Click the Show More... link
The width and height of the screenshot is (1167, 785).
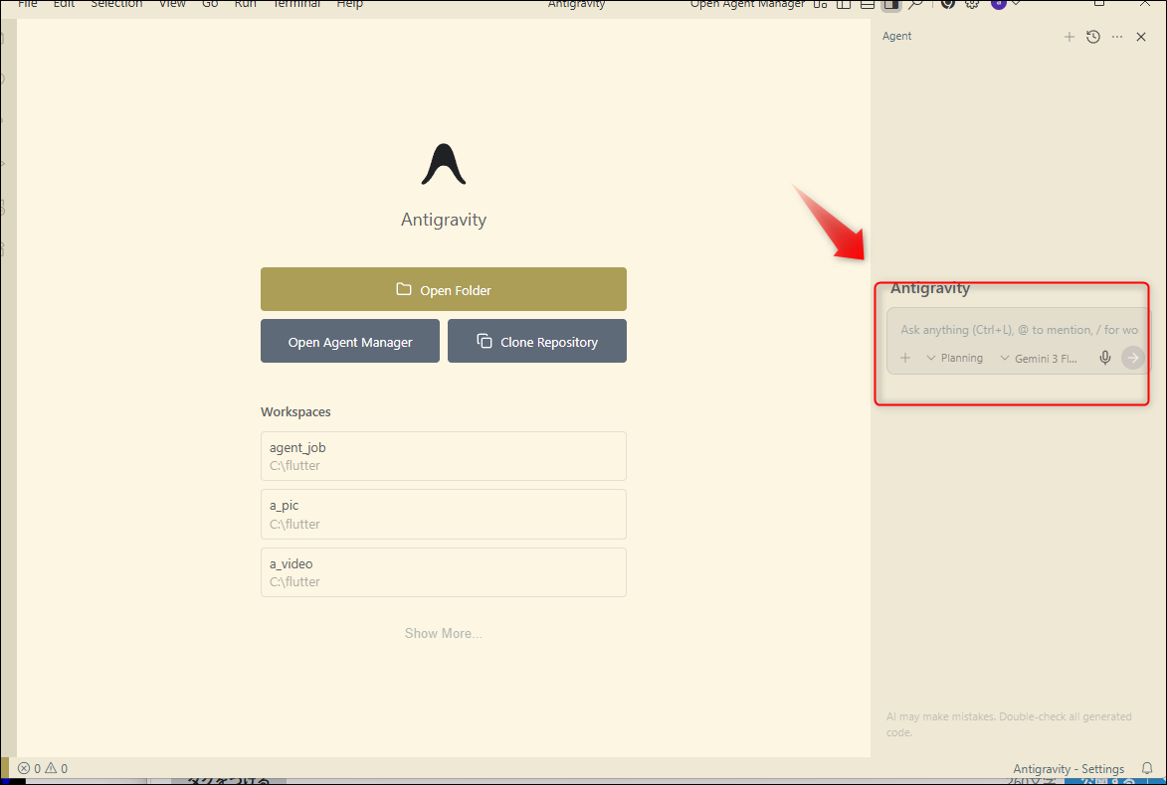444,633
